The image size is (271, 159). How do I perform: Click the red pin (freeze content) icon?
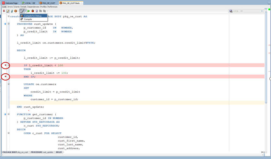pyautogui.click(x=4, y=11)
